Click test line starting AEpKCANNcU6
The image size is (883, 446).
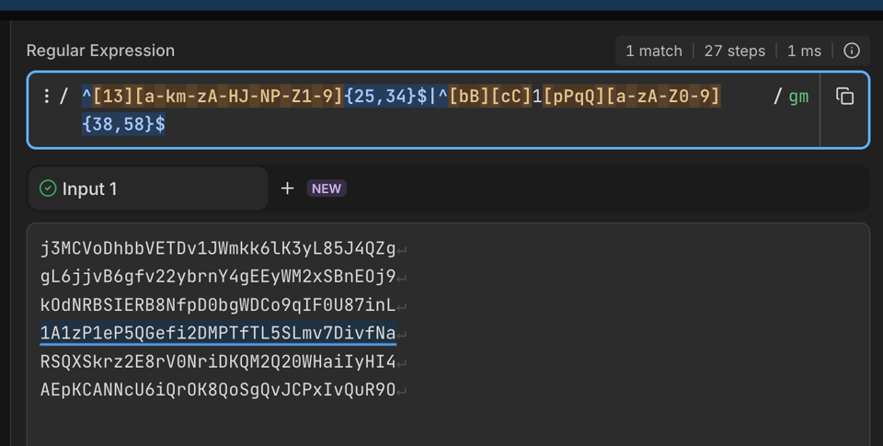pyautogui.click(x=218, y=389)
